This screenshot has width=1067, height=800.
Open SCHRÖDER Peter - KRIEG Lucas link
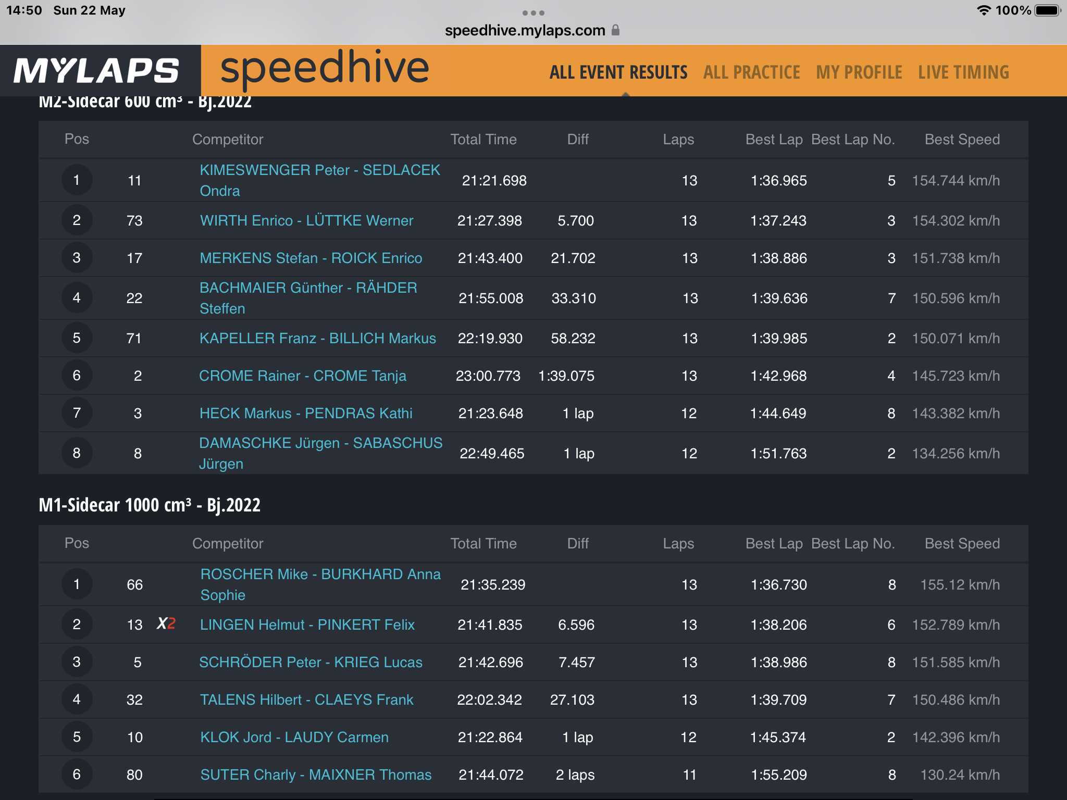coord(311,662)
